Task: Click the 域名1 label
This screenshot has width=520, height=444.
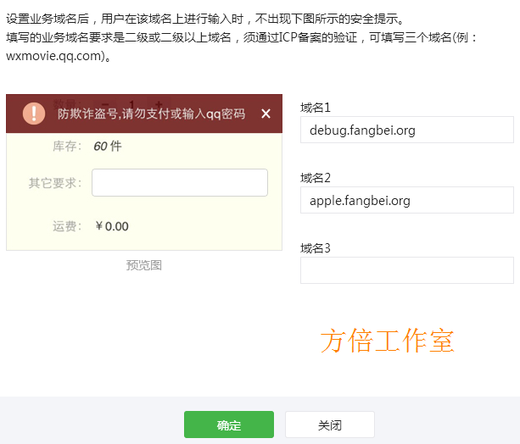Action: click(x=316, y=108)
